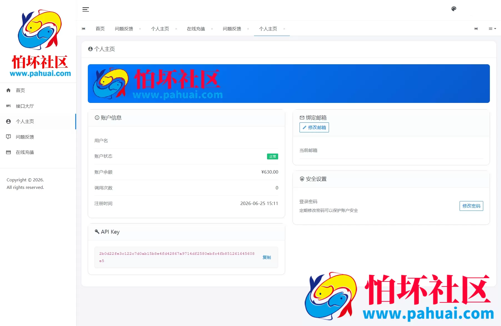Image resolution: width=501 pixels, height=326 pixels.
Task: Open 接口大厅 from the sidebar menu
Action: [38, 106]
